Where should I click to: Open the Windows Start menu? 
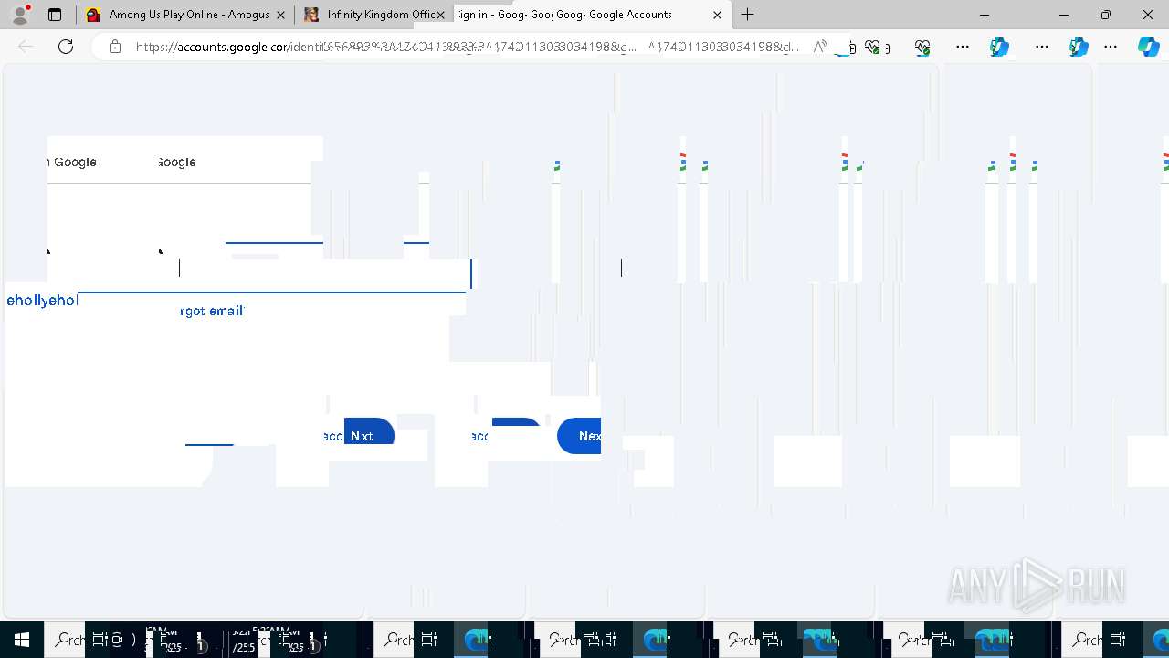pos(22,640)
